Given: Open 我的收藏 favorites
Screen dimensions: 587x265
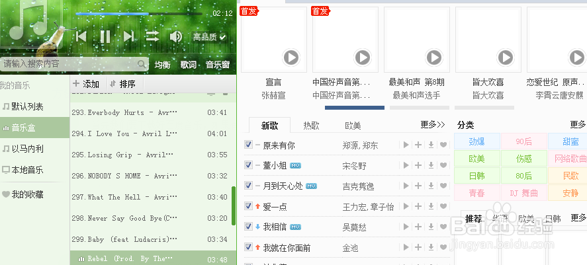Looking at the screenshot, I should [x=35, y=194].
